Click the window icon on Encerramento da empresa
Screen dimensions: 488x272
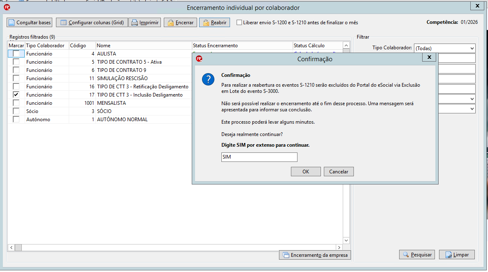click(x=286, y=255)
